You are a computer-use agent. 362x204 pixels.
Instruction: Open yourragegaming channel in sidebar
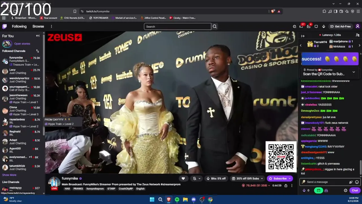coord(22,88)
